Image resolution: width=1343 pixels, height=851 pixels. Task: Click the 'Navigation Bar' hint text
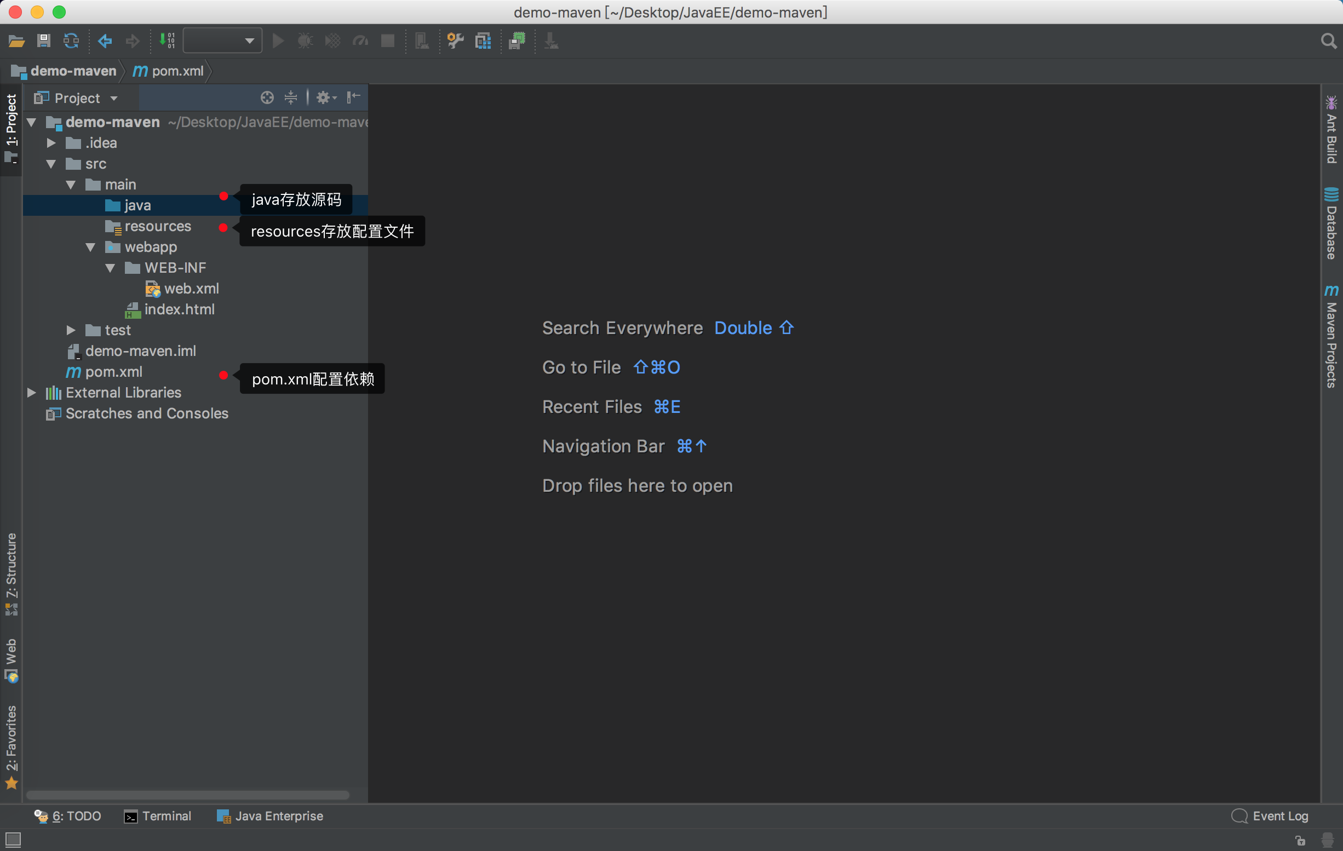604,446
